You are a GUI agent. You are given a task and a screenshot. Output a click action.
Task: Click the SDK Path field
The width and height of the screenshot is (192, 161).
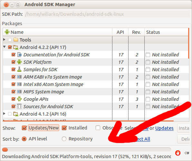point(107,14)
